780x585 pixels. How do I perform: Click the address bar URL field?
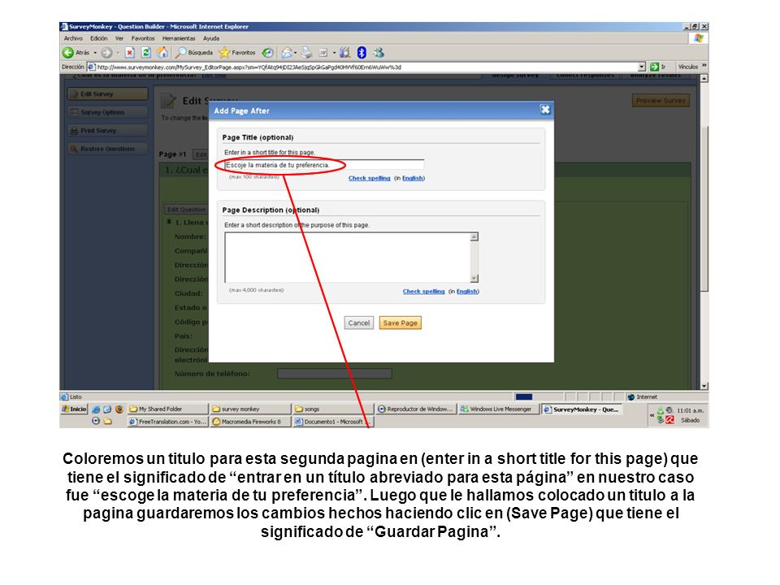point(366,67)
